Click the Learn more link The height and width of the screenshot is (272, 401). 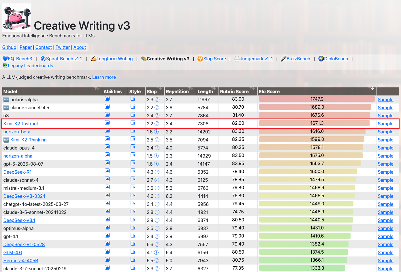104,77
